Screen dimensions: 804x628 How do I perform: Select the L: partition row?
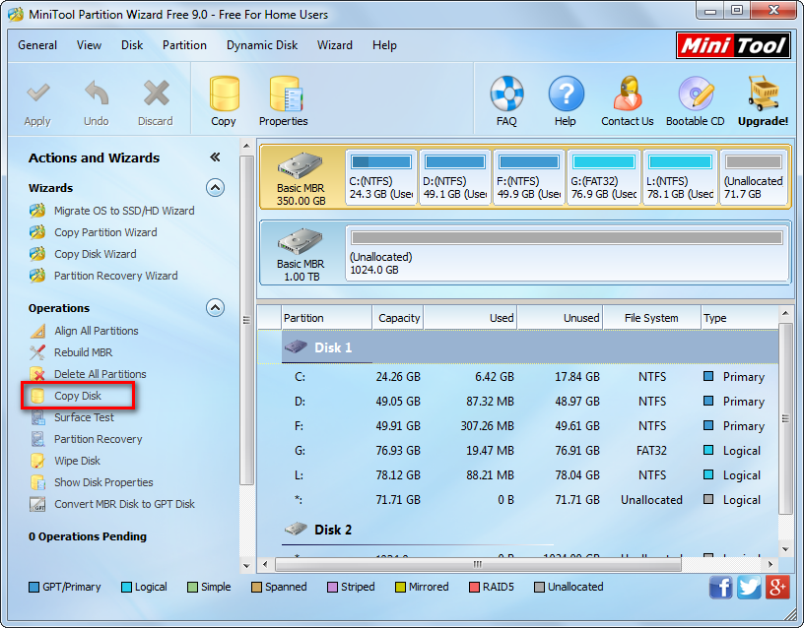pos(518,474)
